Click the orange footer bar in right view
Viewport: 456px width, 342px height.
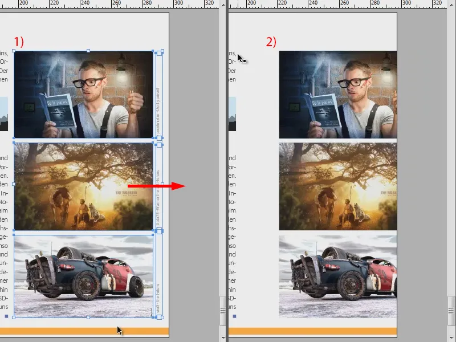(312, 331)
